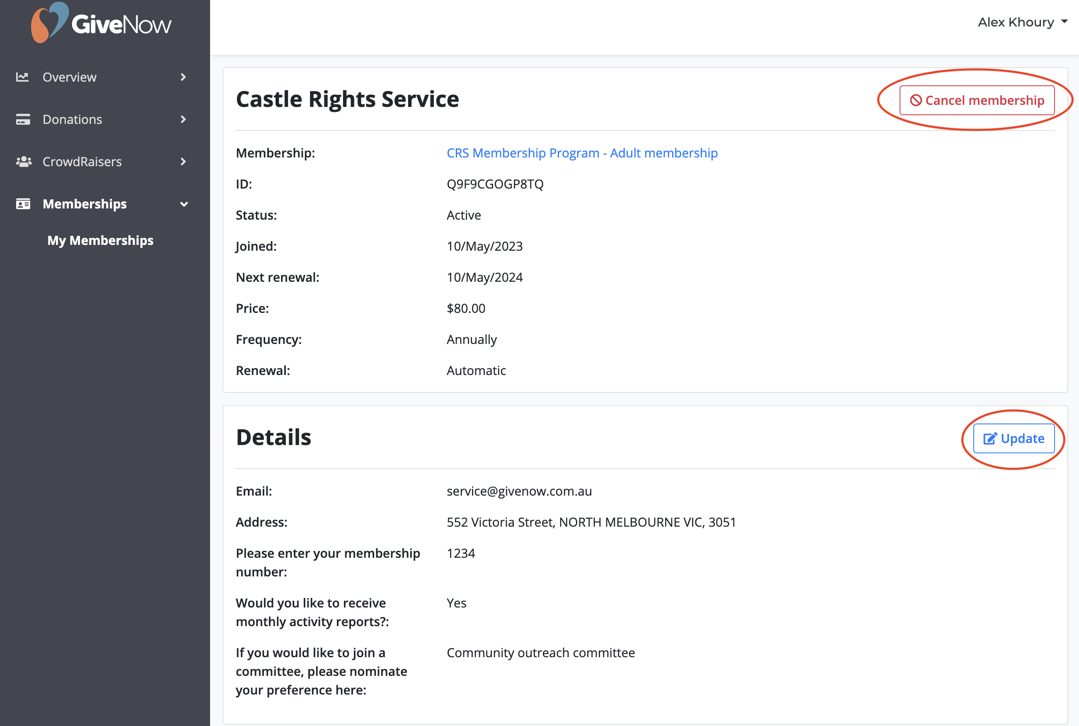This screenshot has height=726, width=1079.
Task: Select Overview in the sidebar
Action: (70, 77)
